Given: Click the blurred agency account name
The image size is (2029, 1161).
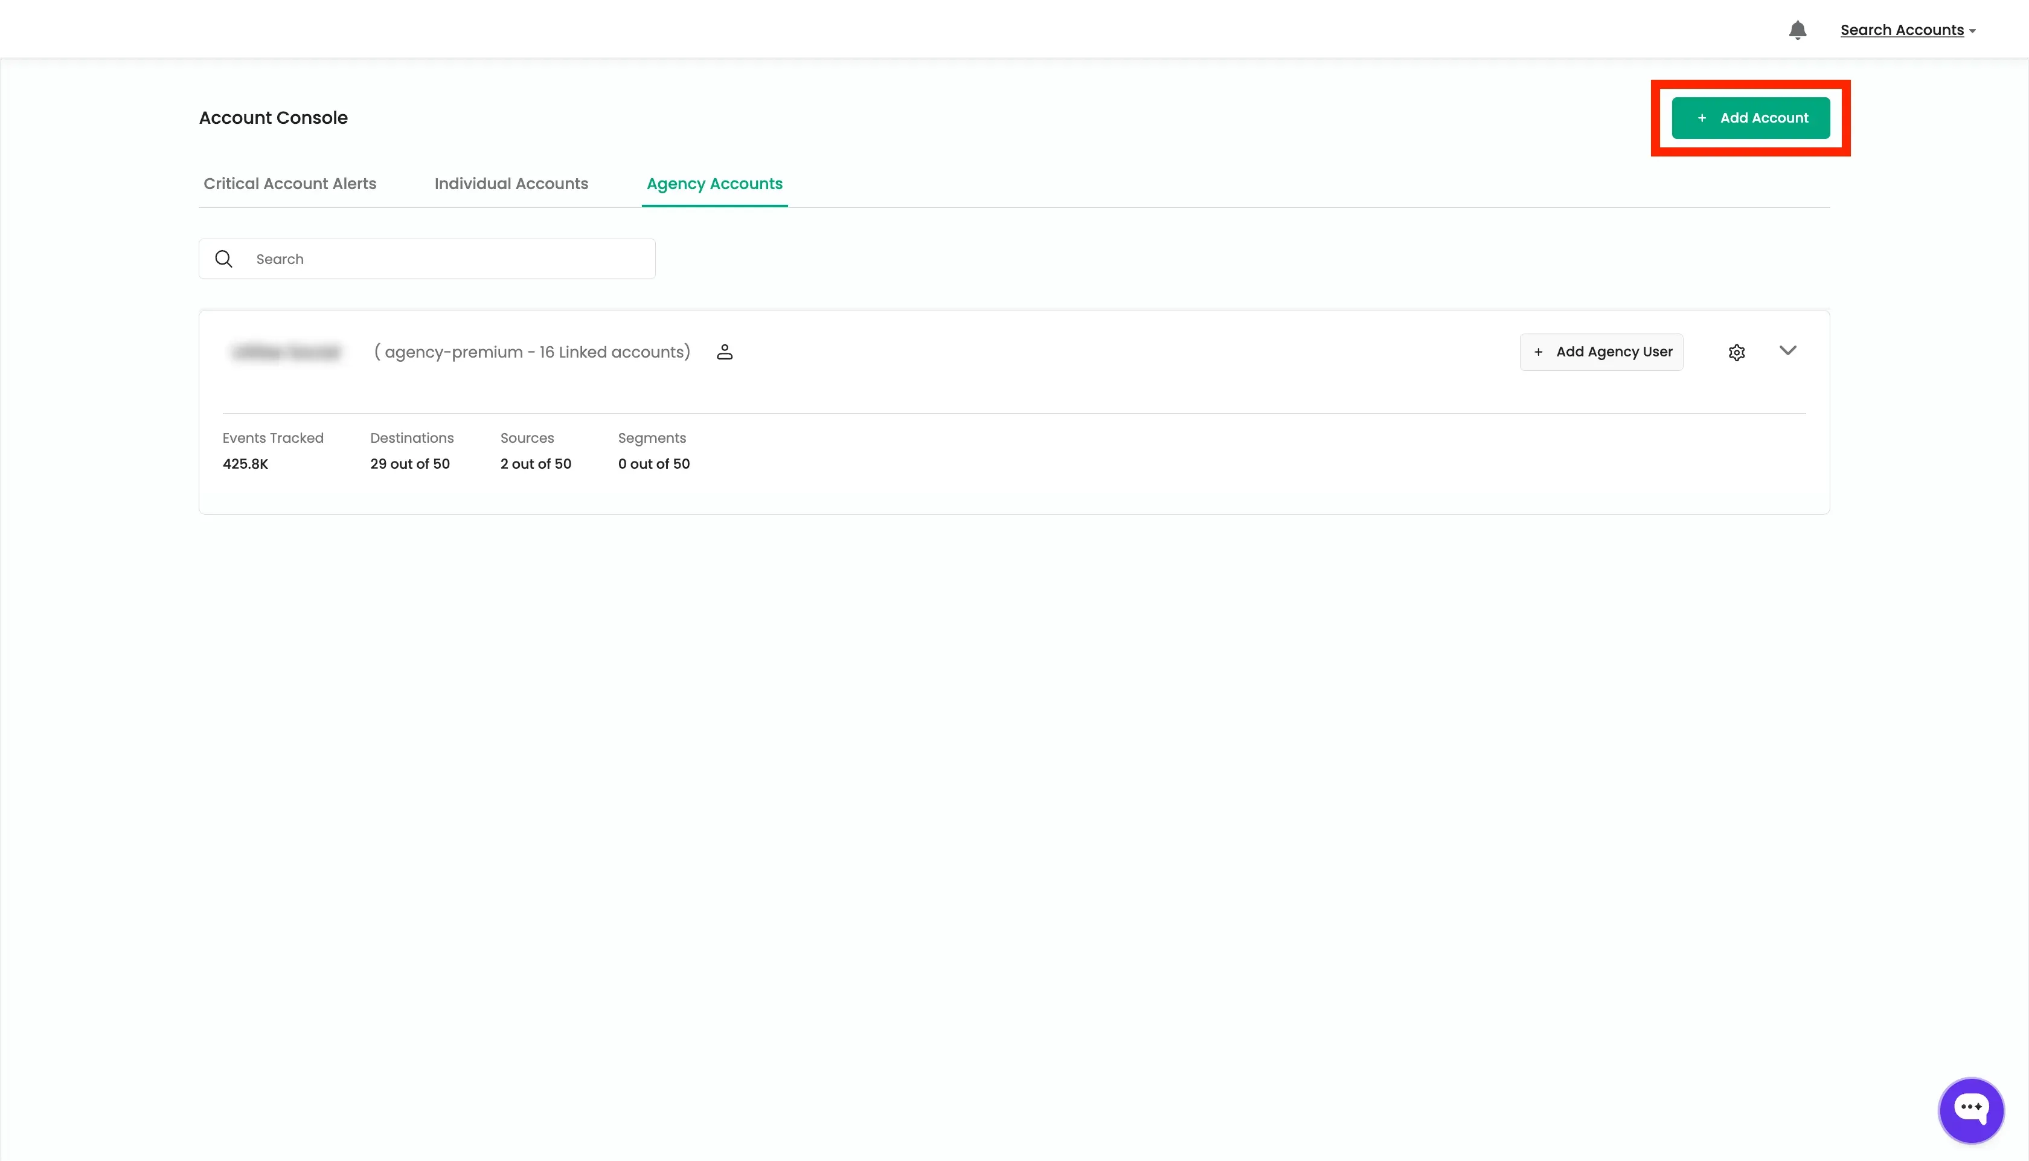Looking at the screenshot, I should (286, 352).
